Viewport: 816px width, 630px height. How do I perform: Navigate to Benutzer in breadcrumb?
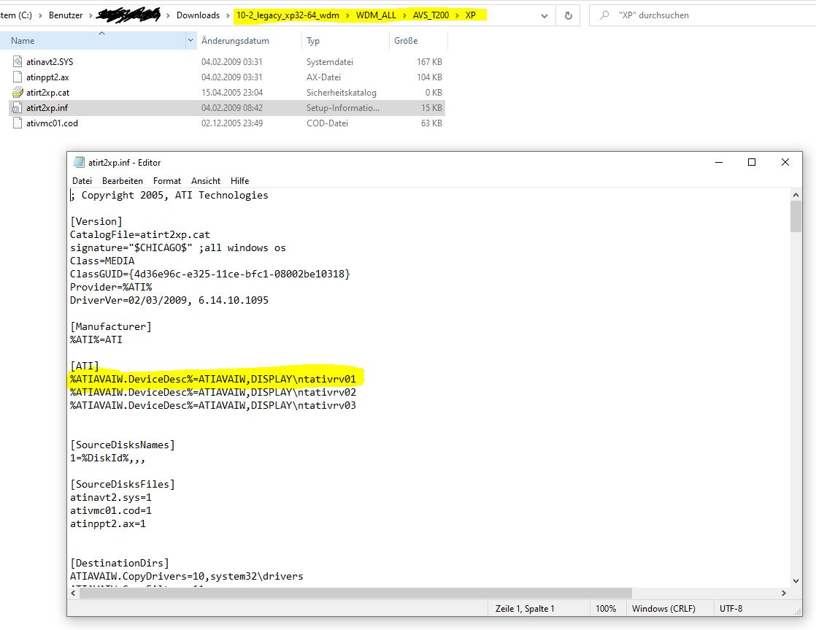coord(66,15)
